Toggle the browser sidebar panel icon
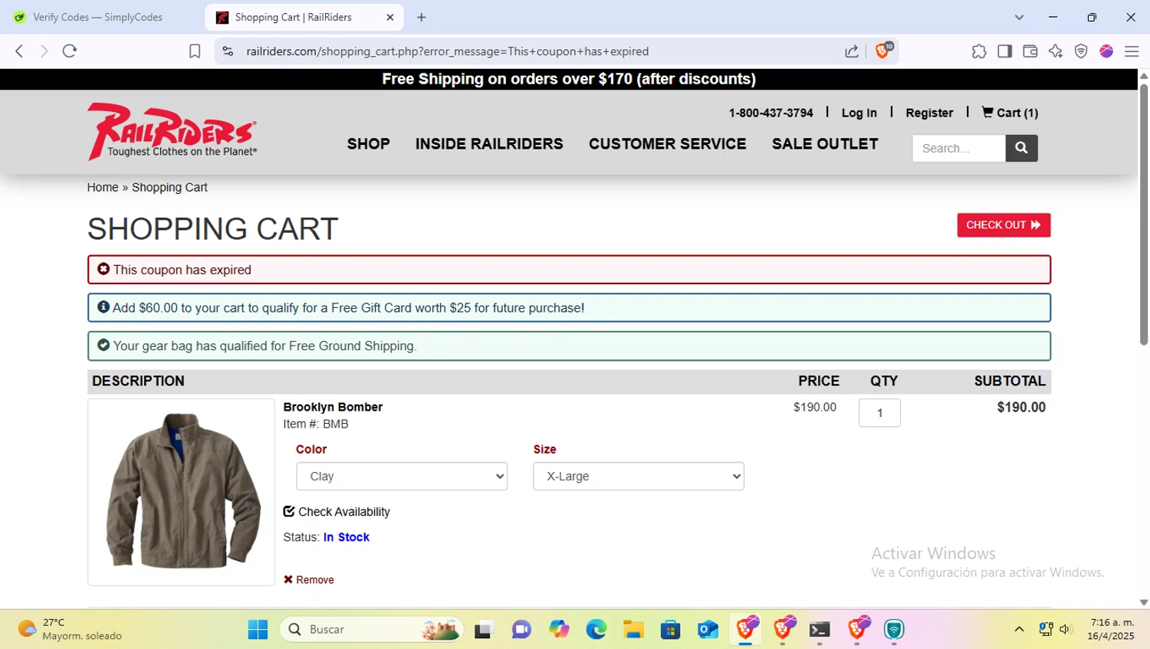1150x649 pixels. 1004,51
